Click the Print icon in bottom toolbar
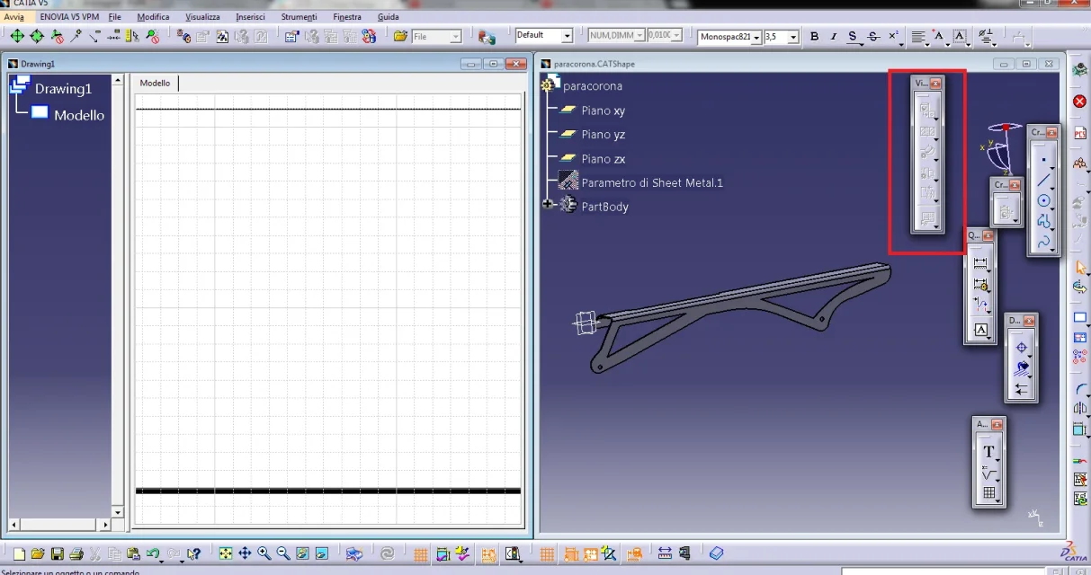The height and width of the screenshot is (575, 1091). (x=76, y=554)
